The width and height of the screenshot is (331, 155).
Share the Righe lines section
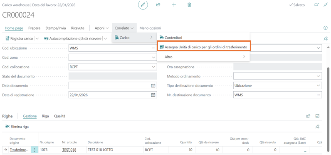coord(309,116)
